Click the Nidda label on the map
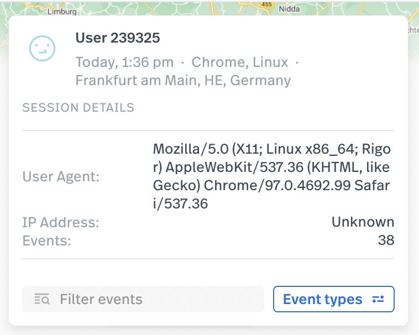Viewport: 419px width, 335px height. click(x=290, y=9)
